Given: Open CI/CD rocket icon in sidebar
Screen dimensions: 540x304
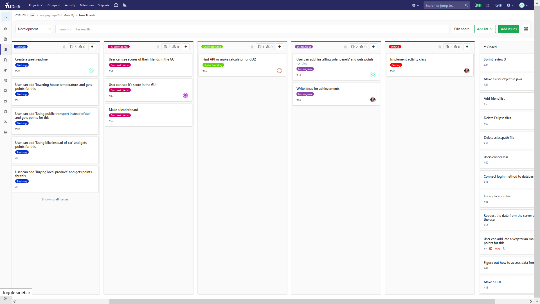Looking at the screenshot, I should click(x=5, y=70).
